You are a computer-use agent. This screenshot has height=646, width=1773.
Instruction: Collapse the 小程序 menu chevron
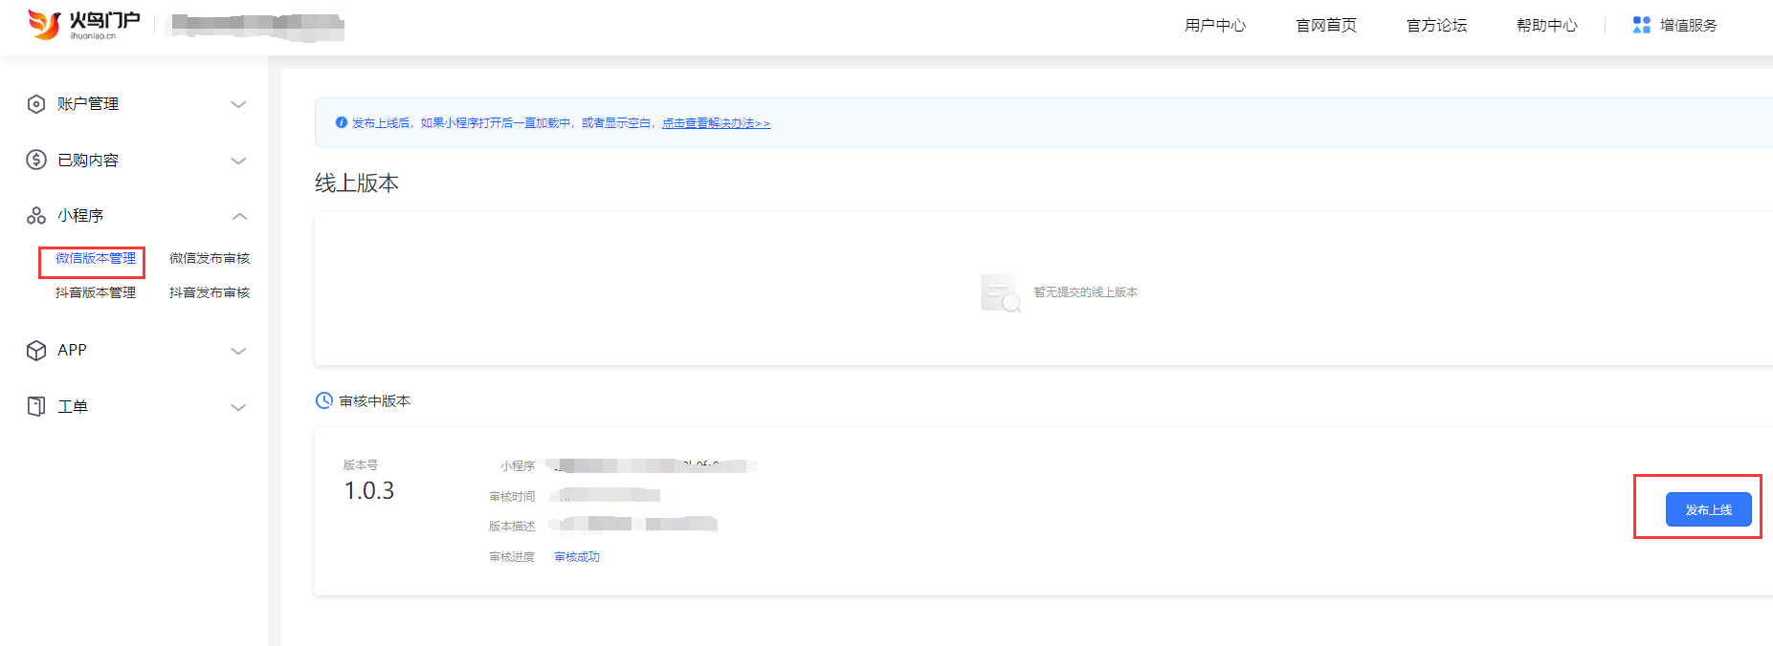(239, 216)
